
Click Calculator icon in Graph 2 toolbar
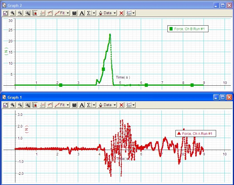point(74,13)
